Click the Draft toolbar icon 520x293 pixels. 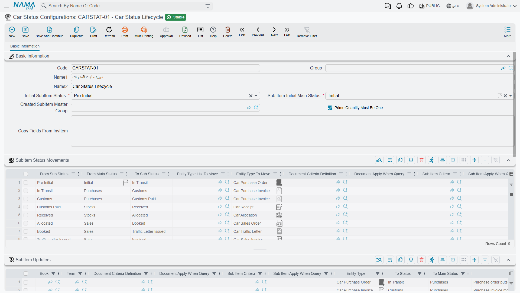[x=93, y=32]
